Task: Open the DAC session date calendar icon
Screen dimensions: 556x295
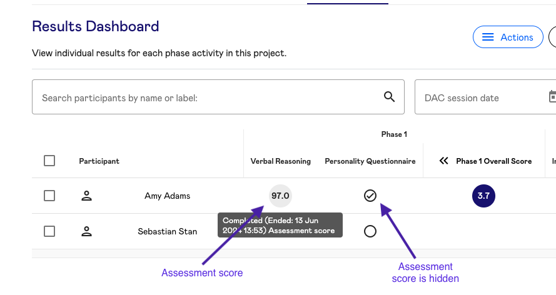Action: (x=552, y=97)
